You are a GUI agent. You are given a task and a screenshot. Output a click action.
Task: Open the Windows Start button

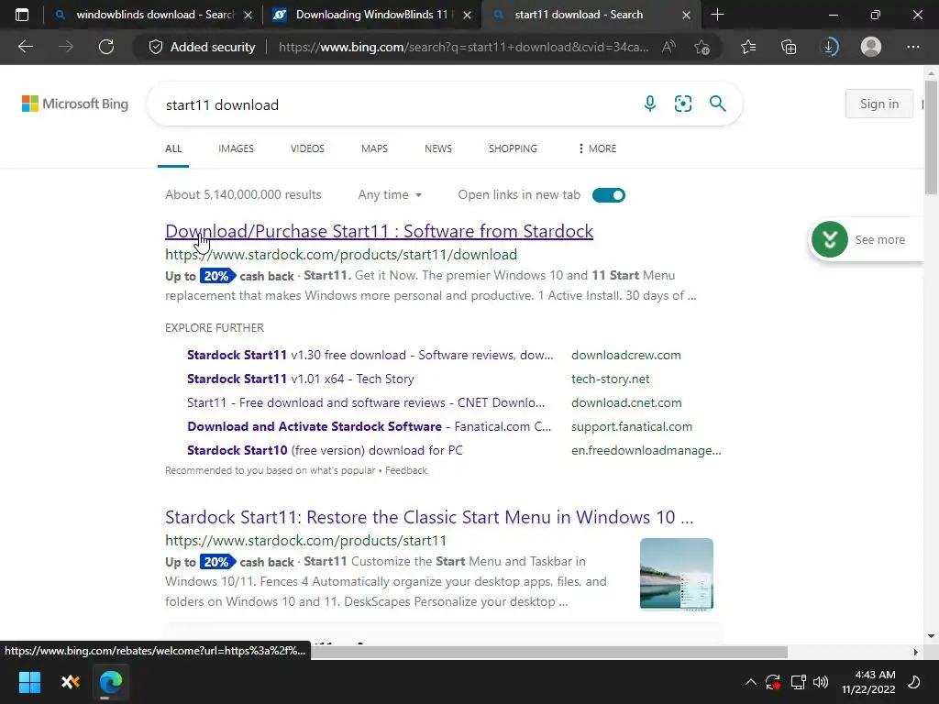pos(29,682)
